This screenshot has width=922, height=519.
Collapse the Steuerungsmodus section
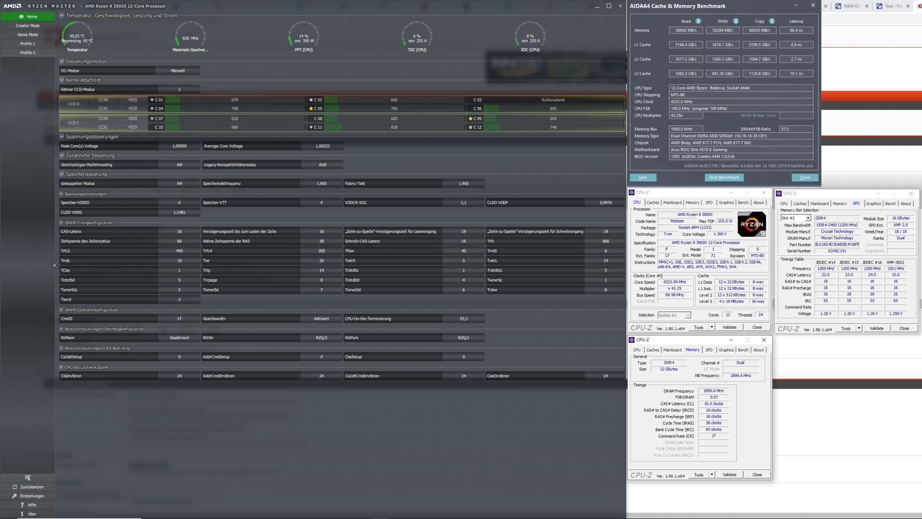62,61
